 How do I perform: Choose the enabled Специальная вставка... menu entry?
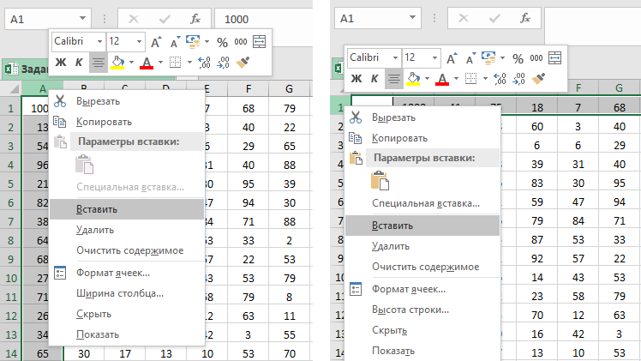(x=425, y=204)
